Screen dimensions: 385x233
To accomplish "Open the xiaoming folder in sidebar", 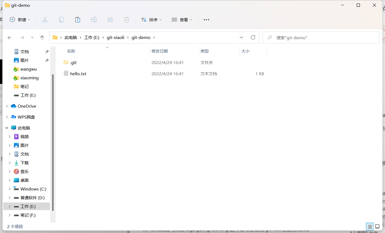I will 29,78.
